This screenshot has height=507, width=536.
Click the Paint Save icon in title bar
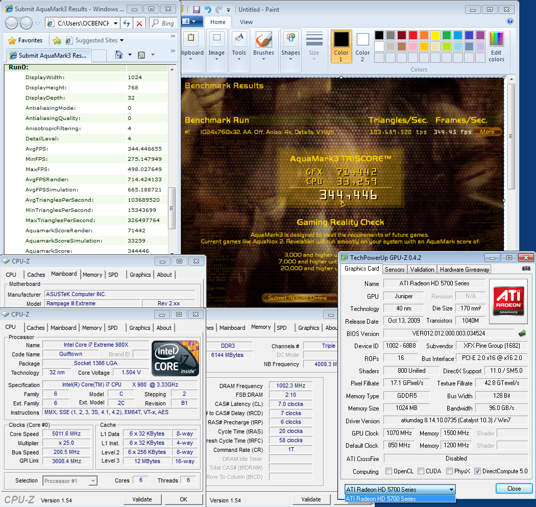click(x=196, y=10)
